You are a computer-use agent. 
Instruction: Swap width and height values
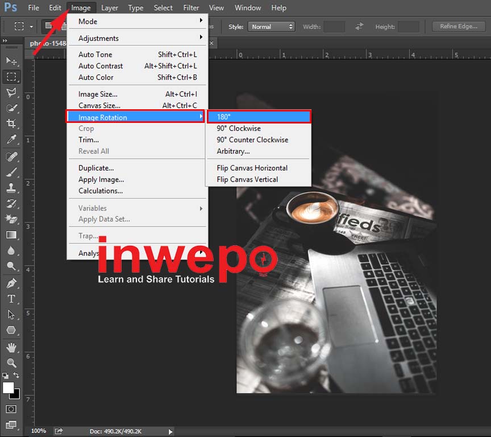(x=359, y=26)
